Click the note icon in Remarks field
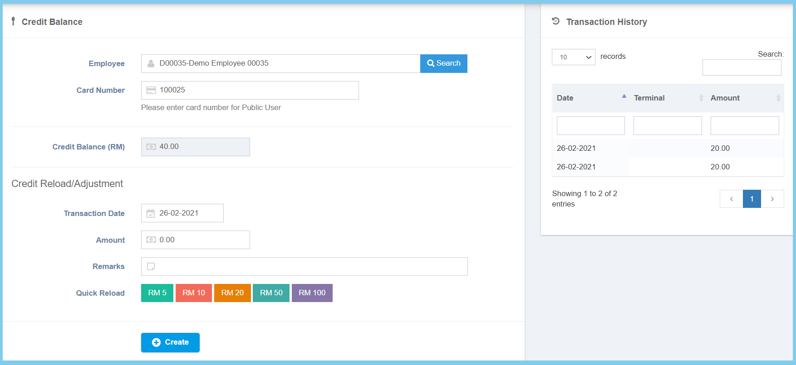 coord(151,267)
